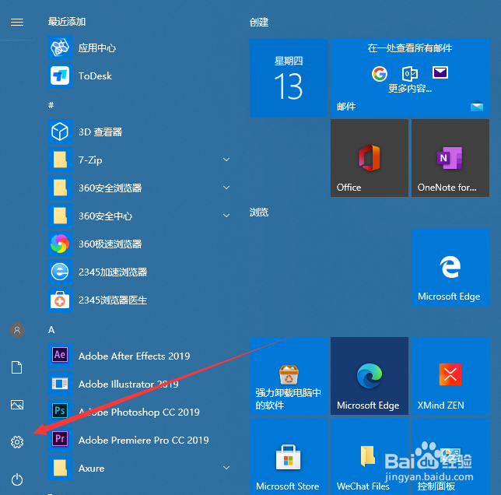Open 3D 查看器 app
The image size is (501, 495).
pyautogui.click(x=60, y=132)
